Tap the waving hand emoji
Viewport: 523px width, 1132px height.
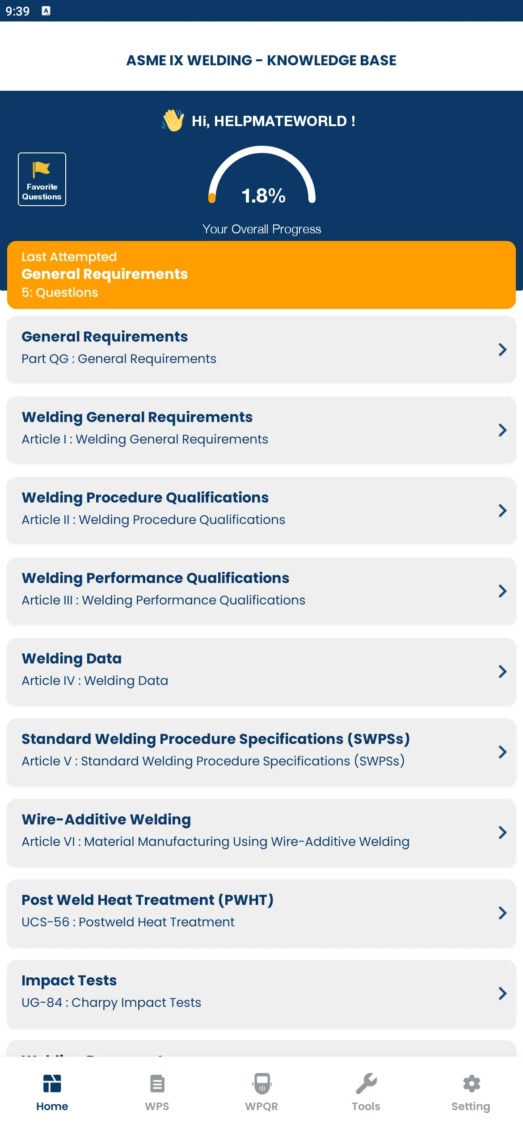click(173, 120)
